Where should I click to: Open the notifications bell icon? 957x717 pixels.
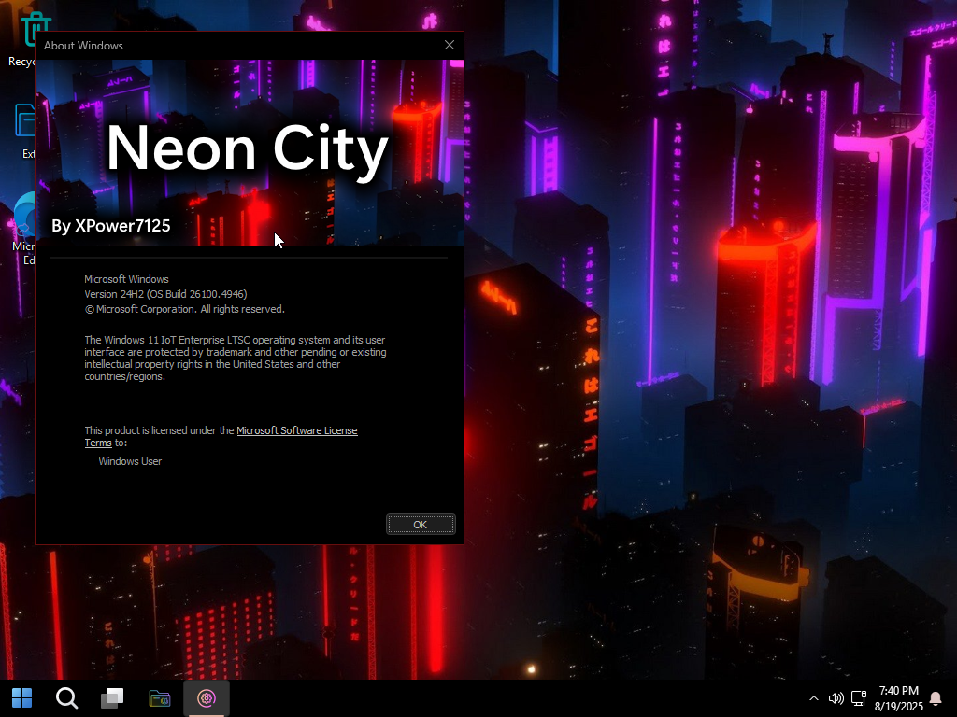(936, 698)
